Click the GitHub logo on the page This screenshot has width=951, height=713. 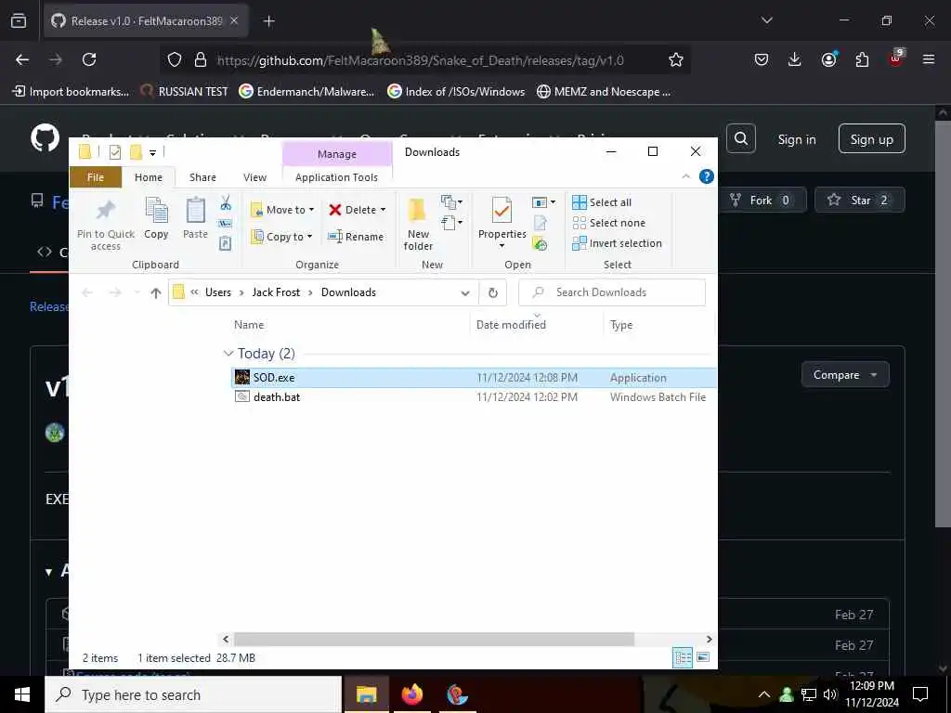(46, 138)
